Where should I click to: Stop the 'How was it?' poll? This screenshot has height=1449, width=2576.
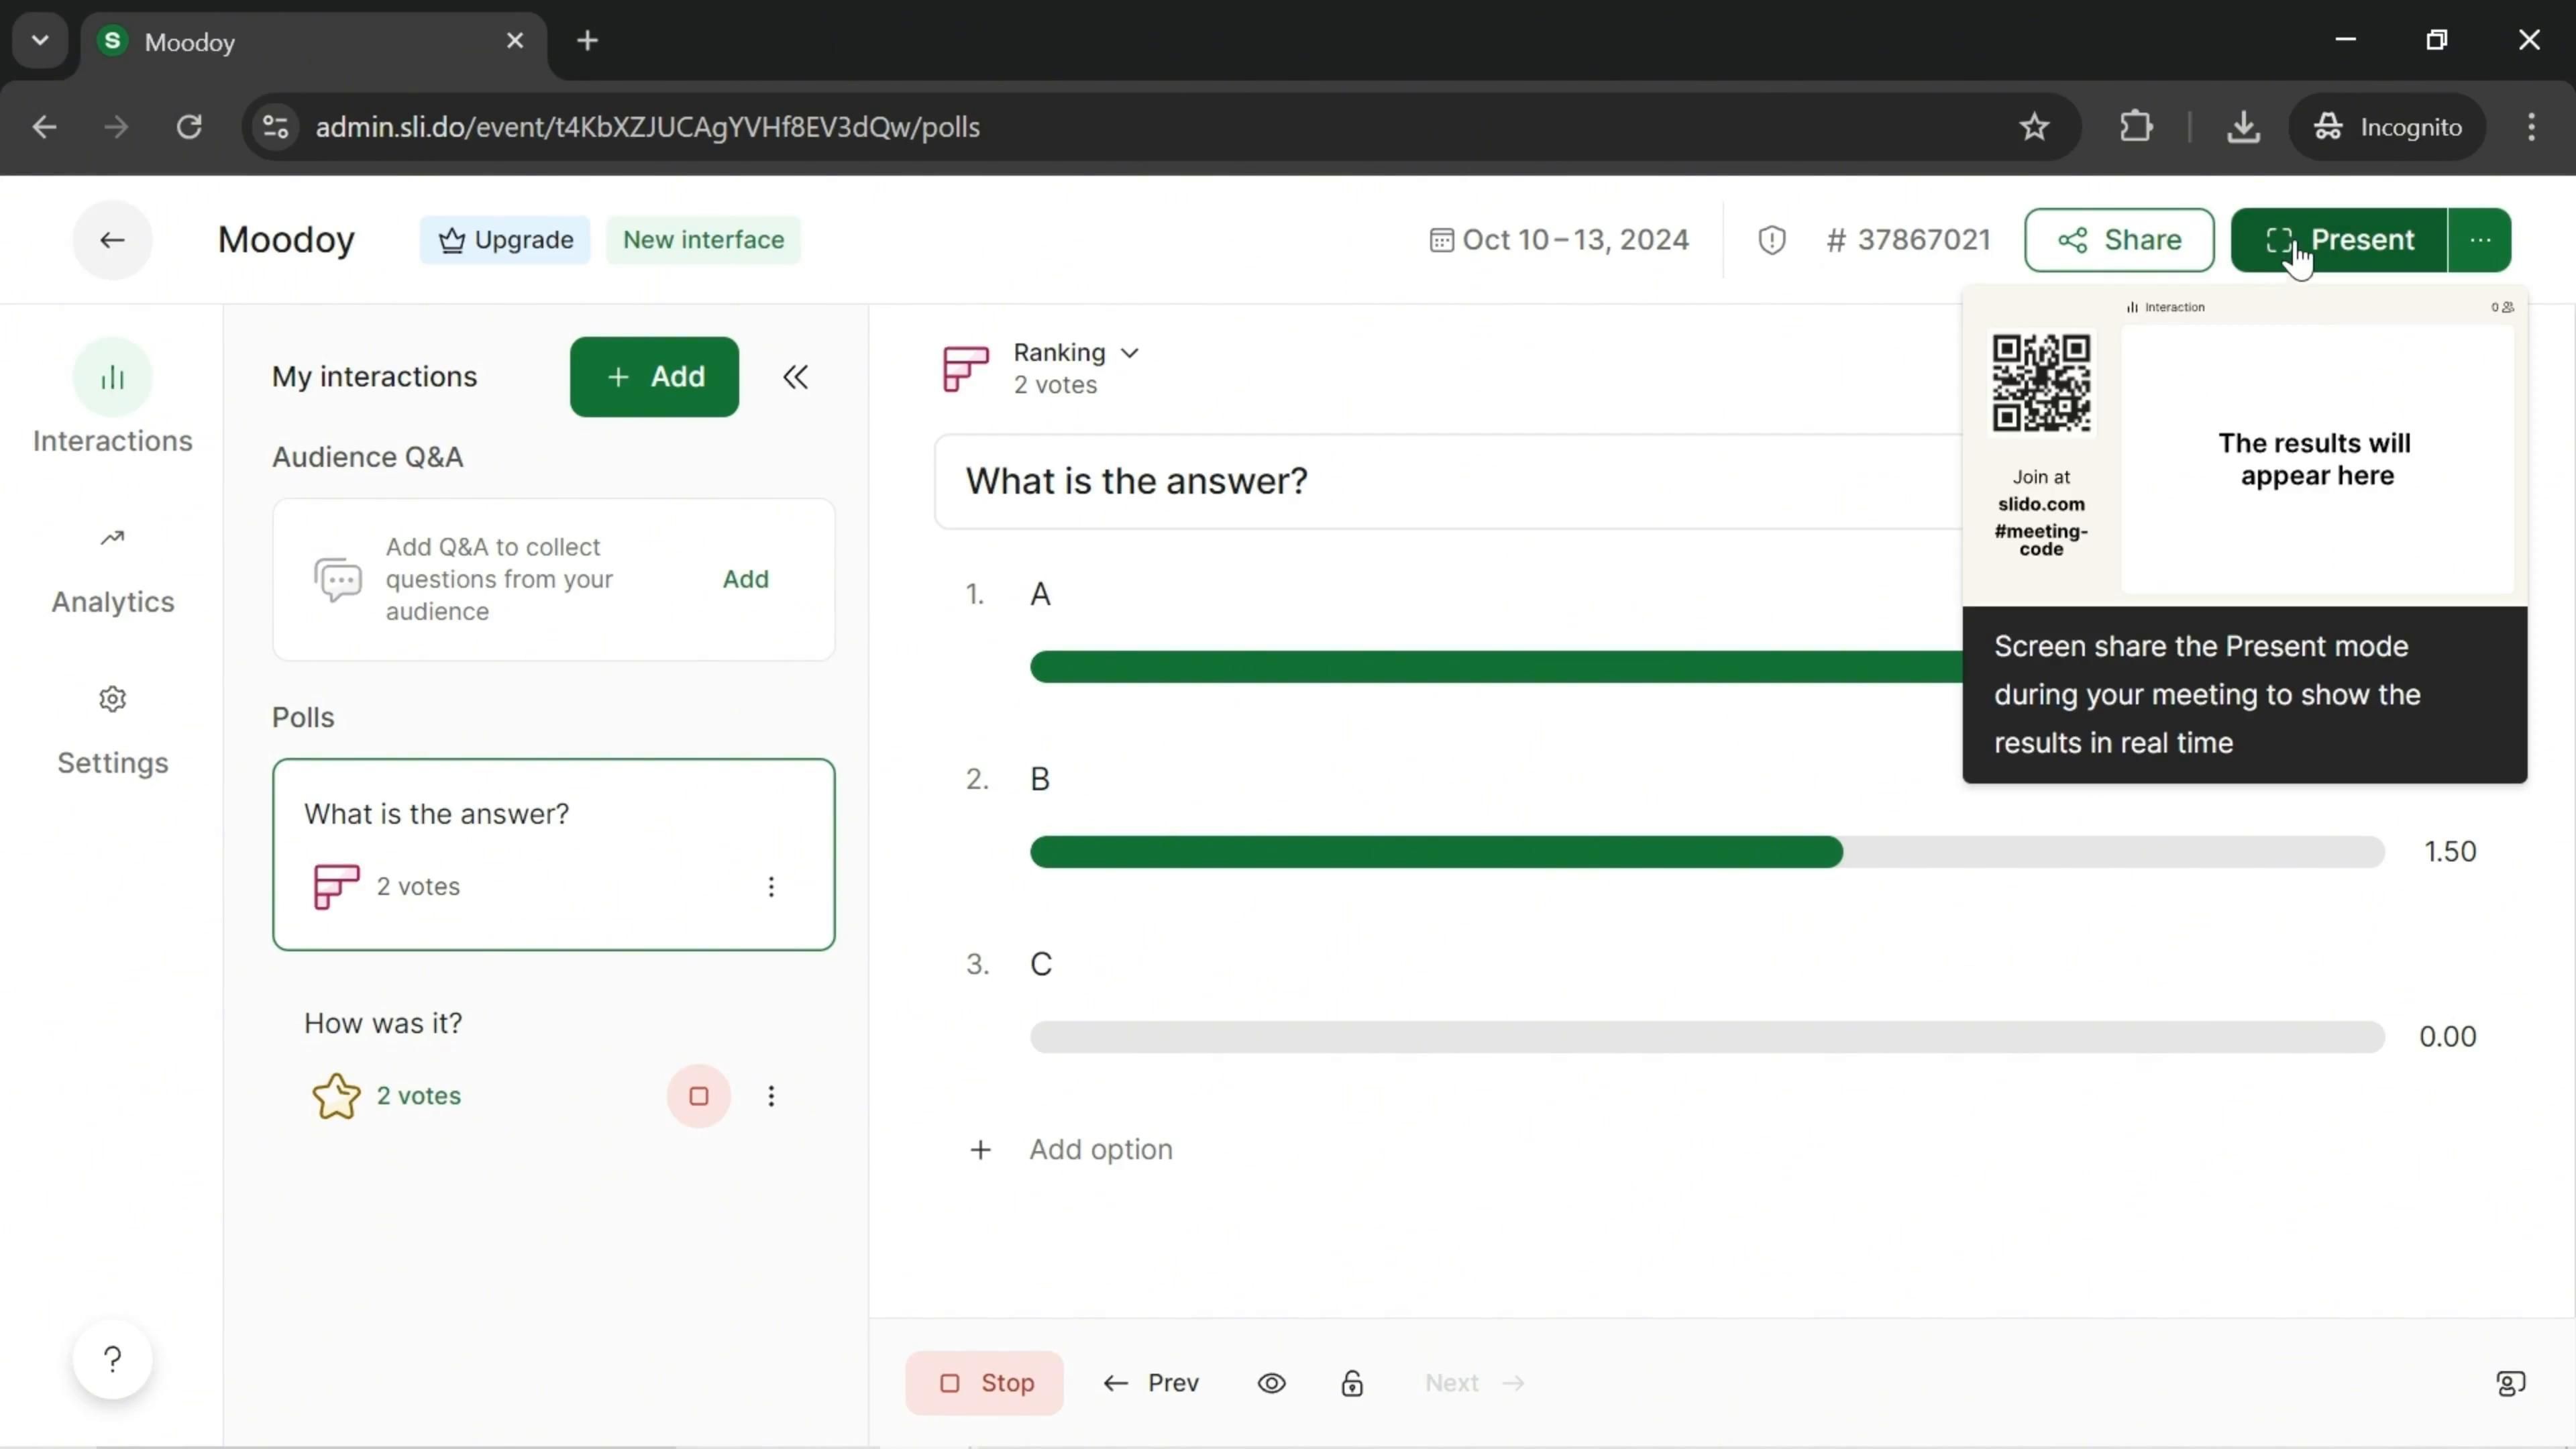698,1096
